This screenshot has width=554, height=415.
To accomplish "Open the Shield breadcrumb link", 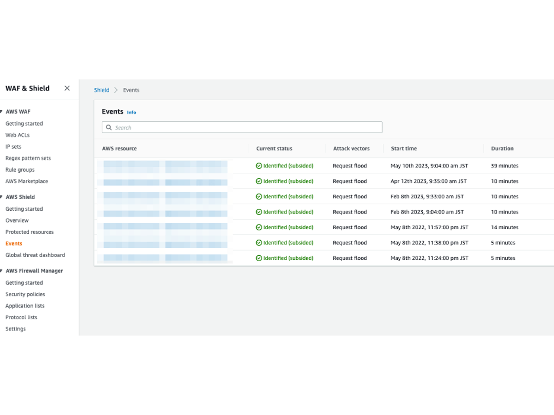I will point(101,90).
